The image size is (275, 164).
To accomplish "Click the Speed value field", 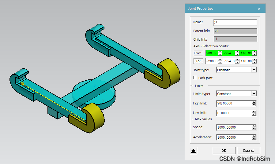I will click(x=234, y=127).
